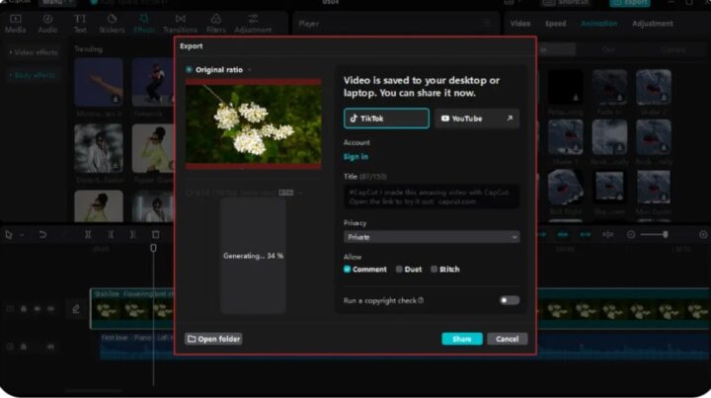Switch to the Speed tab
Screen dimensions: 711x398
[x=556, y=23]
